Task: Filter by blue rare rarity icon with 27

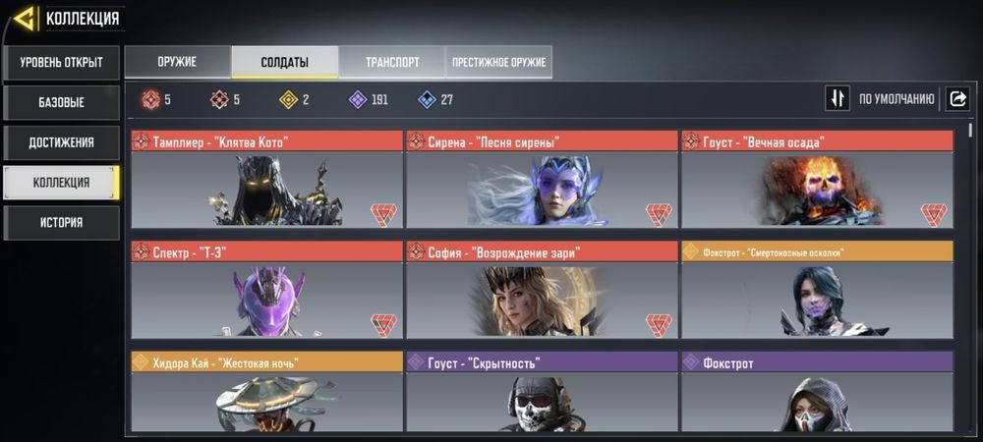Action: coord(427,99)
